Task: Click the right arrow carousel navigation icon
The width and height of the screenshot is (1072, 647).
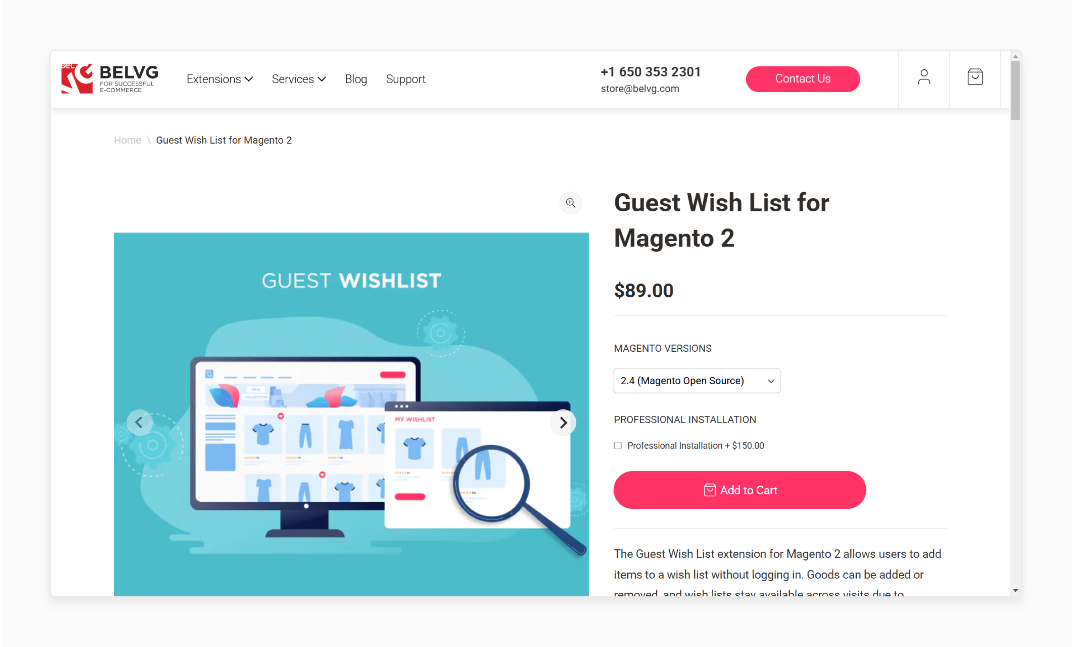Action: (x=563, y=423)
